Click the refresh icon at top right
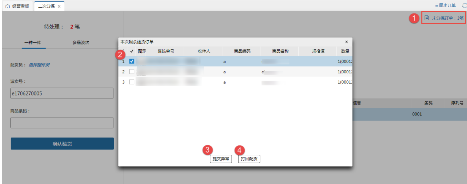The width and height of the screenshot is (467, 184). coord(464,6)
